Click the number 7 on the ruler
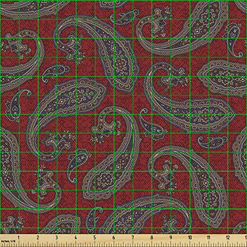The width and height of the screenshot is (247, 247). point(133,238)
